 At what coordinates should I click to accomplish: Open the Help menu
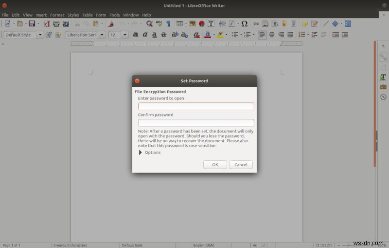(x=146, y=15)
